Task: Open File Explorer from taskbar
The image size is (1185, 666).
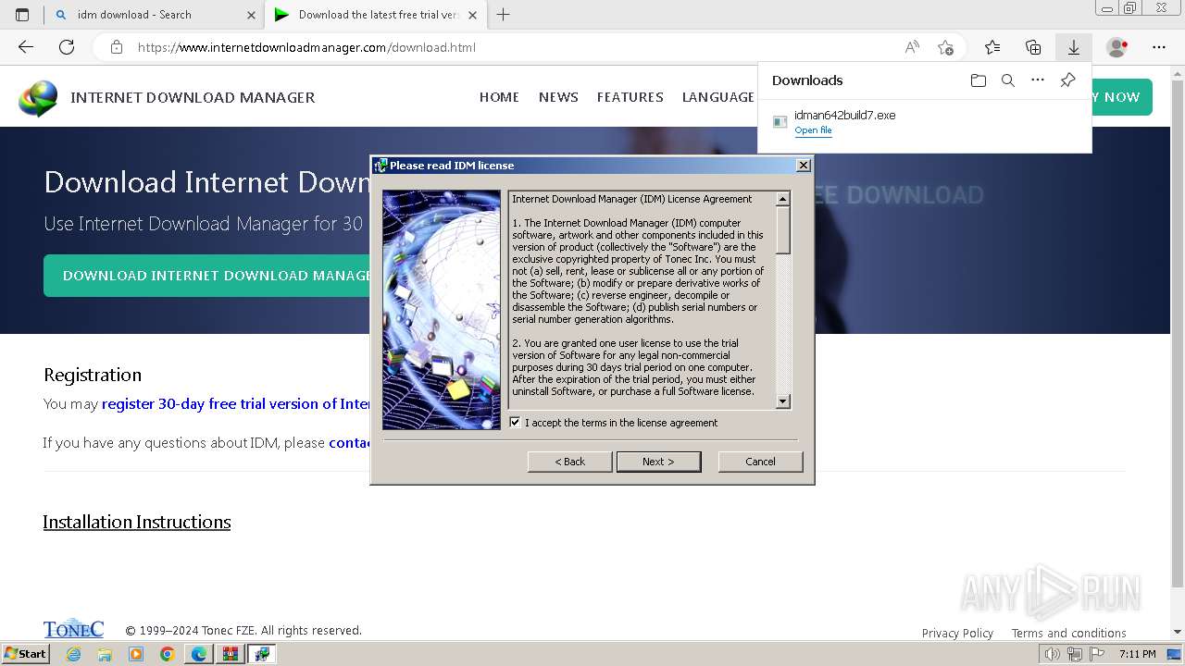Action: [105, 654]
